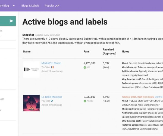
Task: Click the 77,383 Spotify follower count
Action: coord(90,101)
